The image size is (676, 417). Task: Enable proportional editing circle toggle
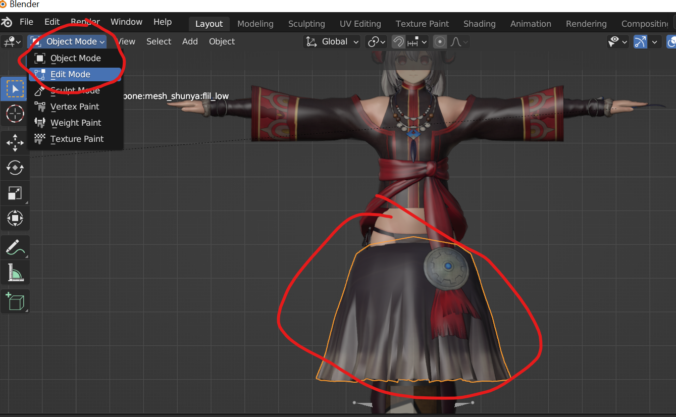[x=440, y=42]
